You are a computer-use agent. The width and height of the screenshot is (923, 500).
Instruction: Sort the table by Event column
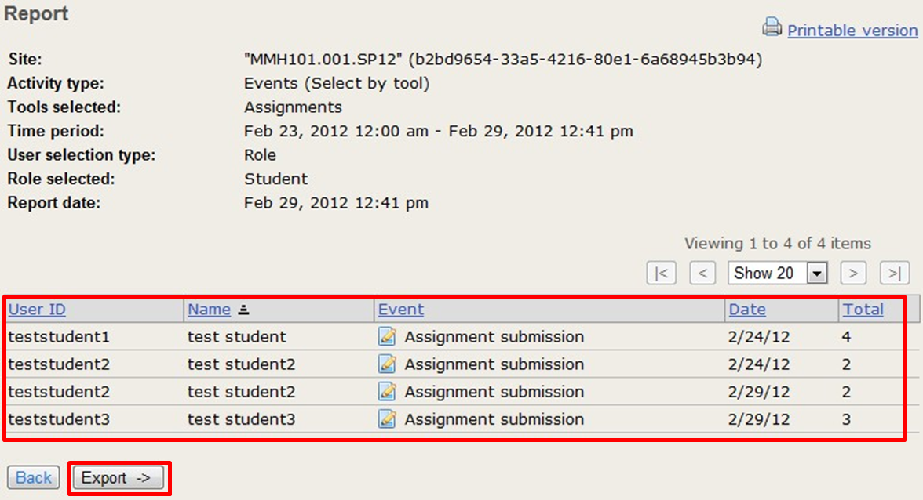401,310
